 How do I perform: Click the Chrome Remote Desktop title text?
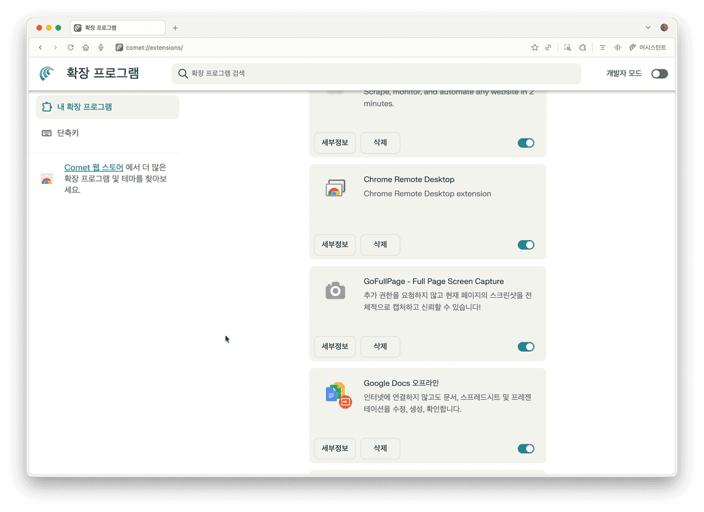click(409, 179)
